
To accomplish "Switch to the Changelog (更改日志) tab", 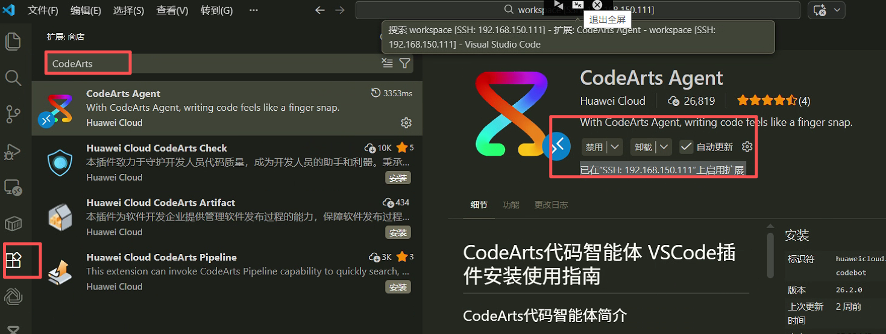I will coord(551,205).
